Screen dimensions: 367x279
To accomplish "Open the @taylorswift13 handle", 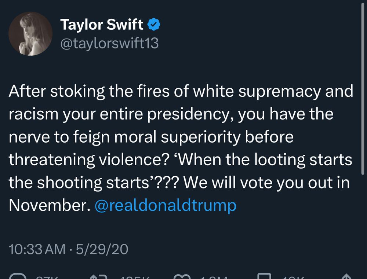I will point(109,43).
